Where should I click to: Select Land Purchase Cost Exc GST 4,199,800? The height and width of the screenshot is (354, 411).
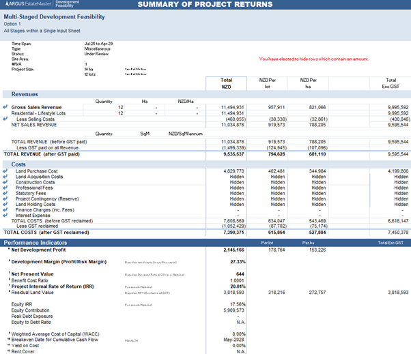point(398,171)
